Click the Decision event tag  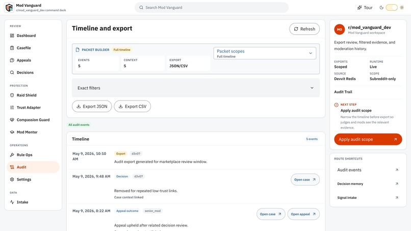tap(122, 176)
